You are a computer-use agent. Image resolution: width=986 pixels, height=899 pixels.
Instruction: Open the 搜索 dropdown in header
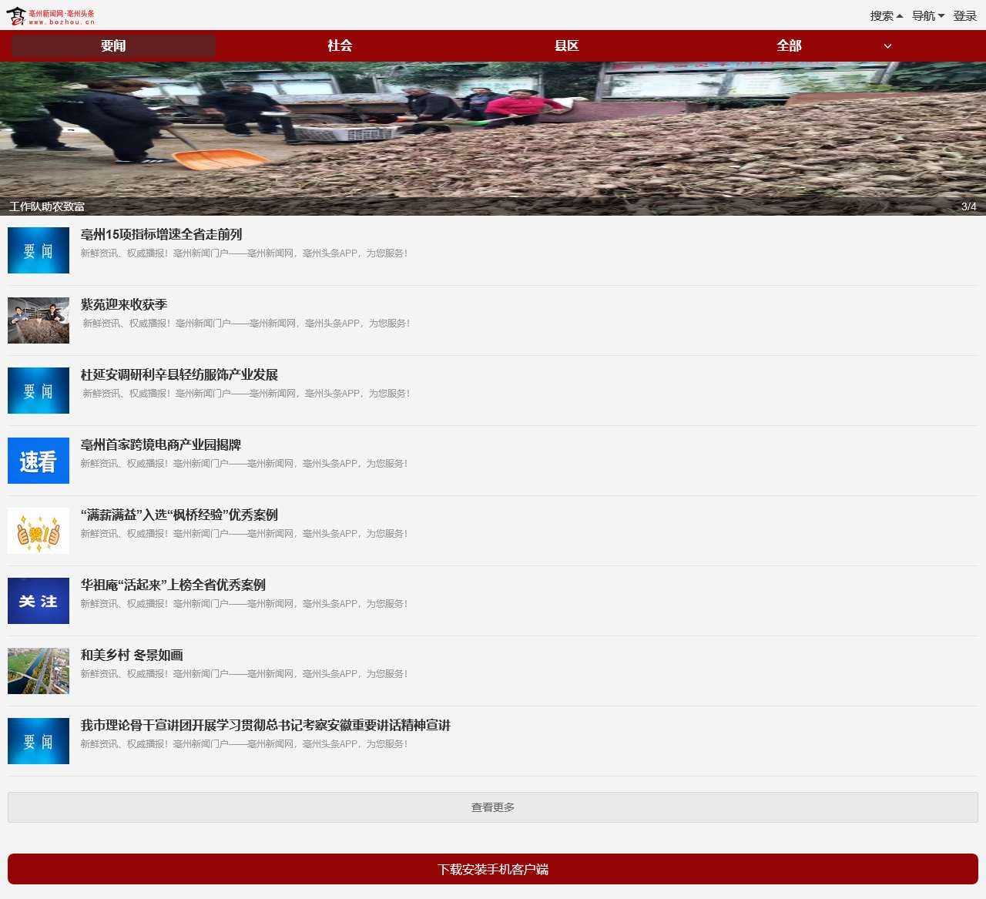pos(886,16)
